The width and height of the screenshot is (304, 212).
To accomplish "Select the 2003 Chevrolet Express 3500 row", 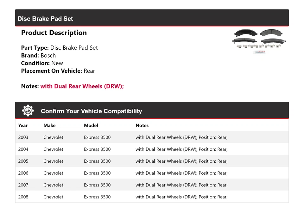I will 152,137.
